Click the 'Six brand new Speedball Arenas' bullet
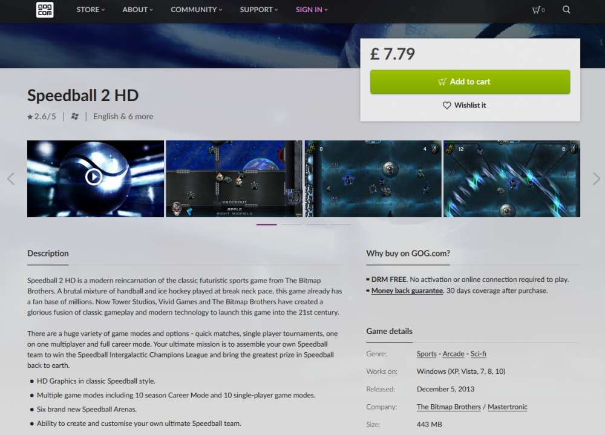 click(87, 409)
